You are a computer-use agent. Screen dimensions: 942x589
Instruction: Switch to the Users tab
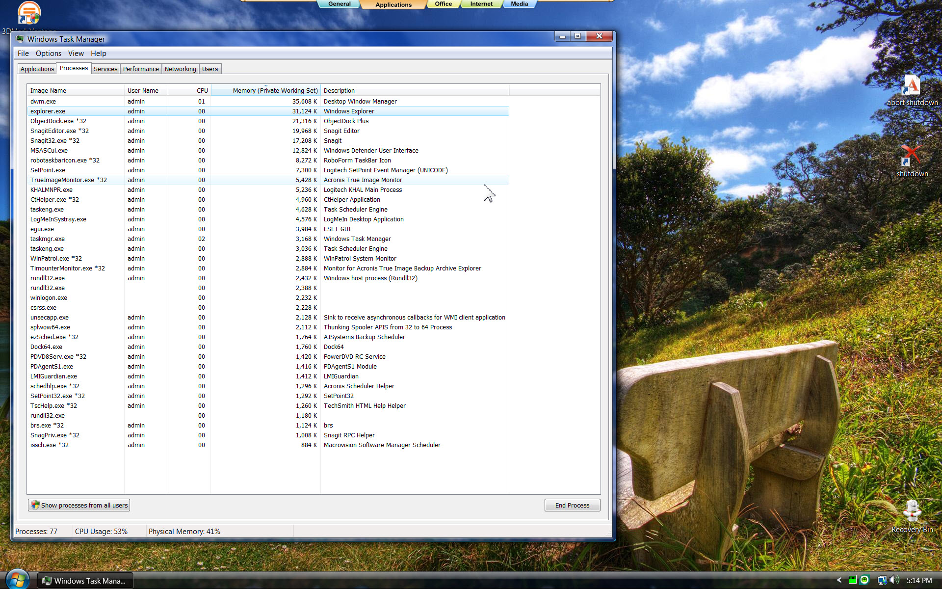(210, 69)
